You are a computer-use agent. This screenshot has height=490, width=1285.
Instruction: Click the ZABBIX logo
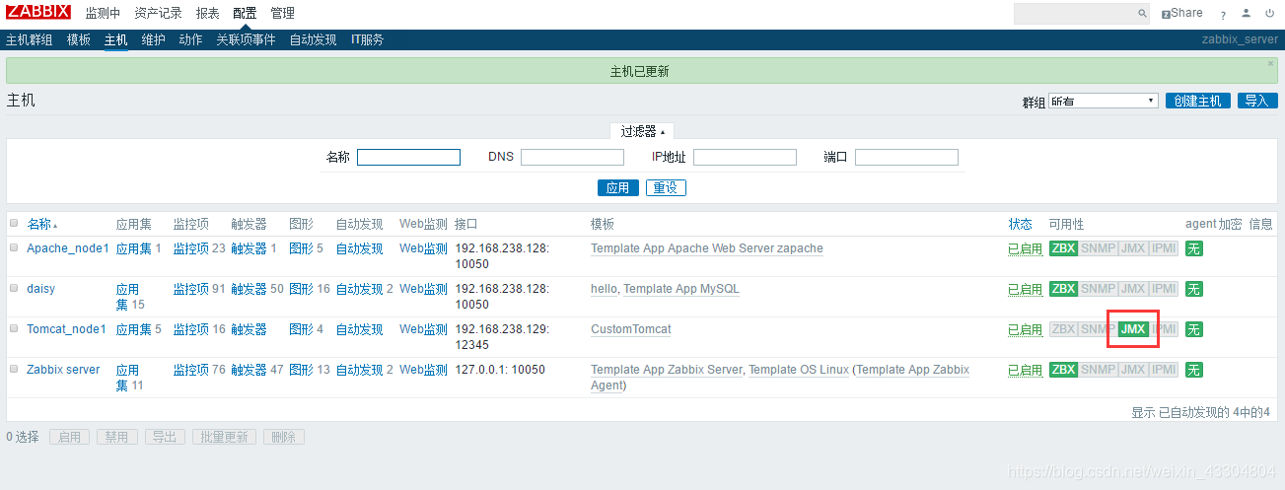click(37, 12)
